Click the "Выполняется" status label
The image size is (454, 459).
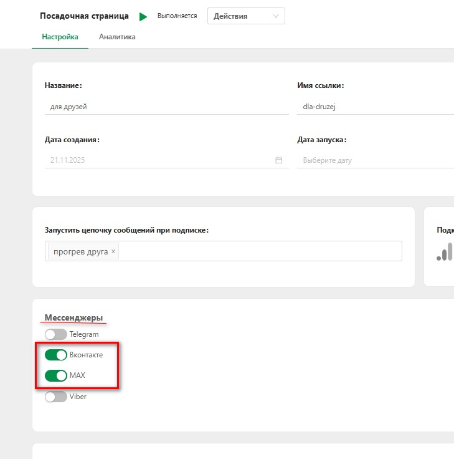[x=177, y=16]
